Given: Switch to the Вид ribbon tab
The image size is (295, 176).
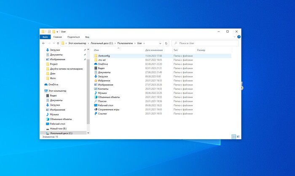Looking at the screenshot, I should [87, 37].
